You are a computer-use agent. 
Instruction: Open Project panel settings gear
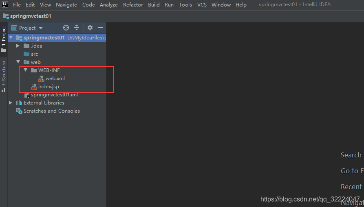[90, 28]
